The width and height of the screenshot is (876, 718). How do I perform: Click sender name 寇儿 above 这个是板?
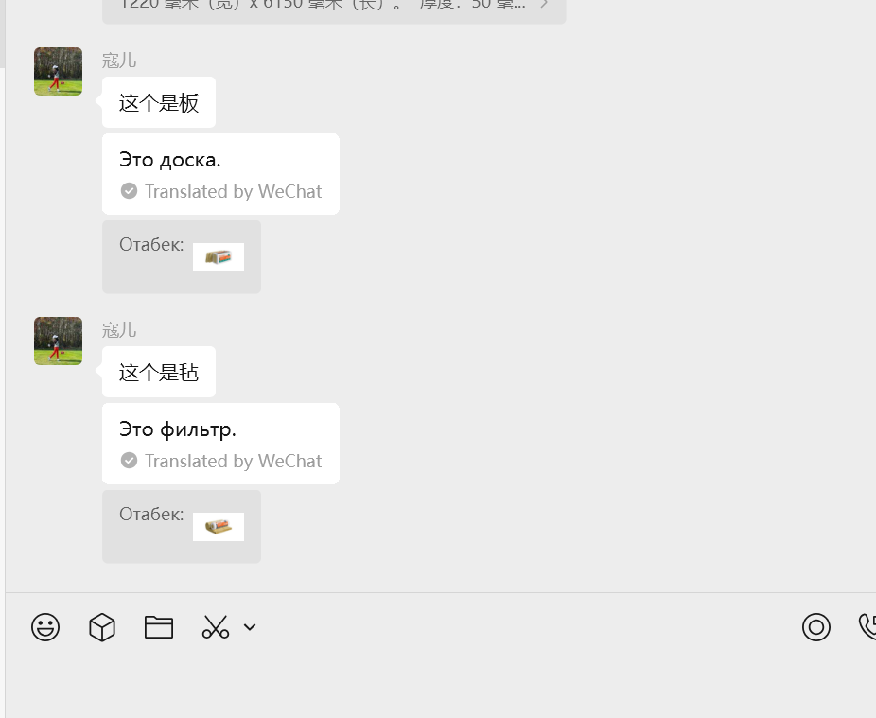coord(119,61)
